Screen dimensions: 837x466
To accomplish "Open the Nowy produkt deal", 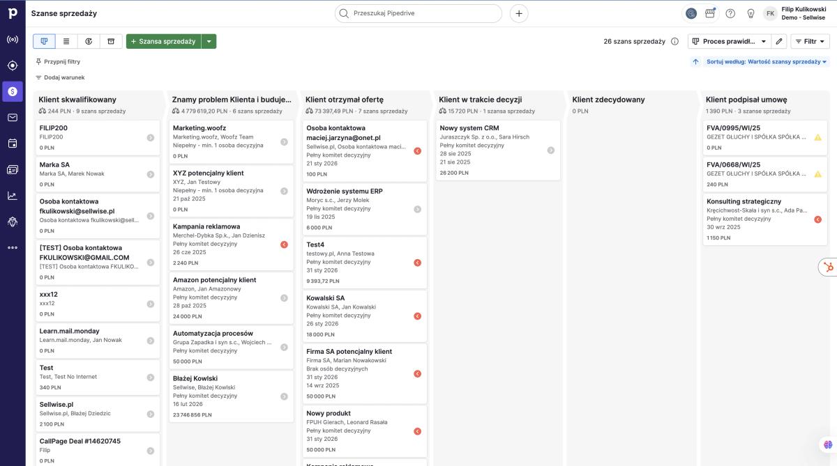I will tap(364, 431).
